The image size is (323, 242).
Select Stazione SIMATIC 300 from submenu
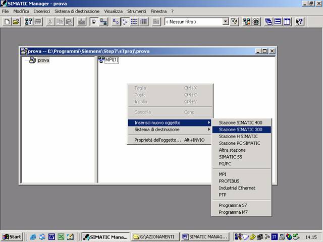coord(241,130)
